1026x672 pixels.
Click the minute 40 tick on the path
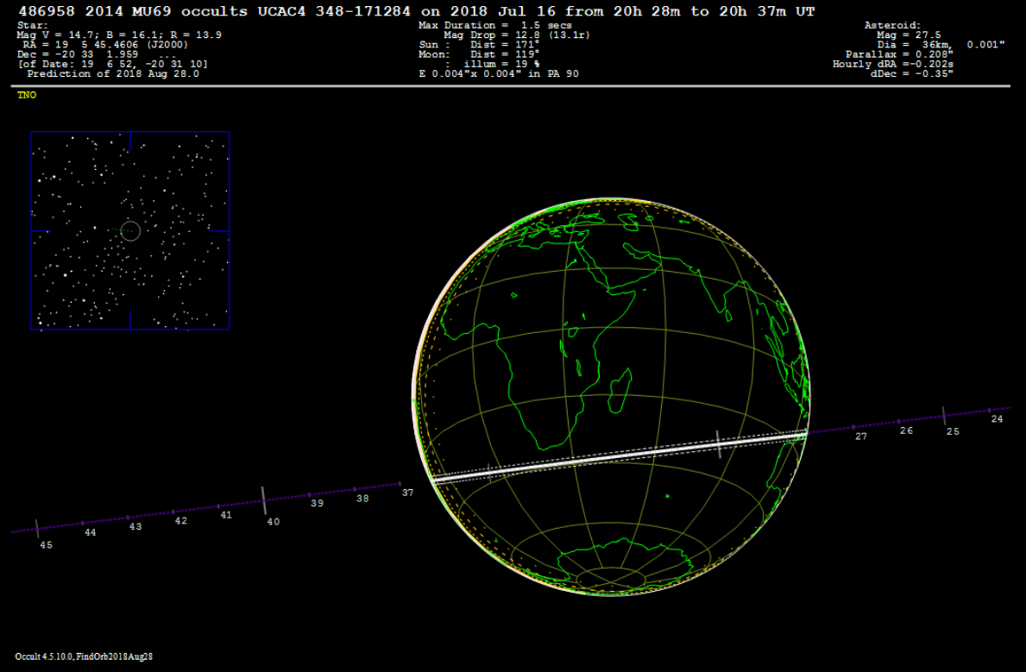[x=264, y=499]
